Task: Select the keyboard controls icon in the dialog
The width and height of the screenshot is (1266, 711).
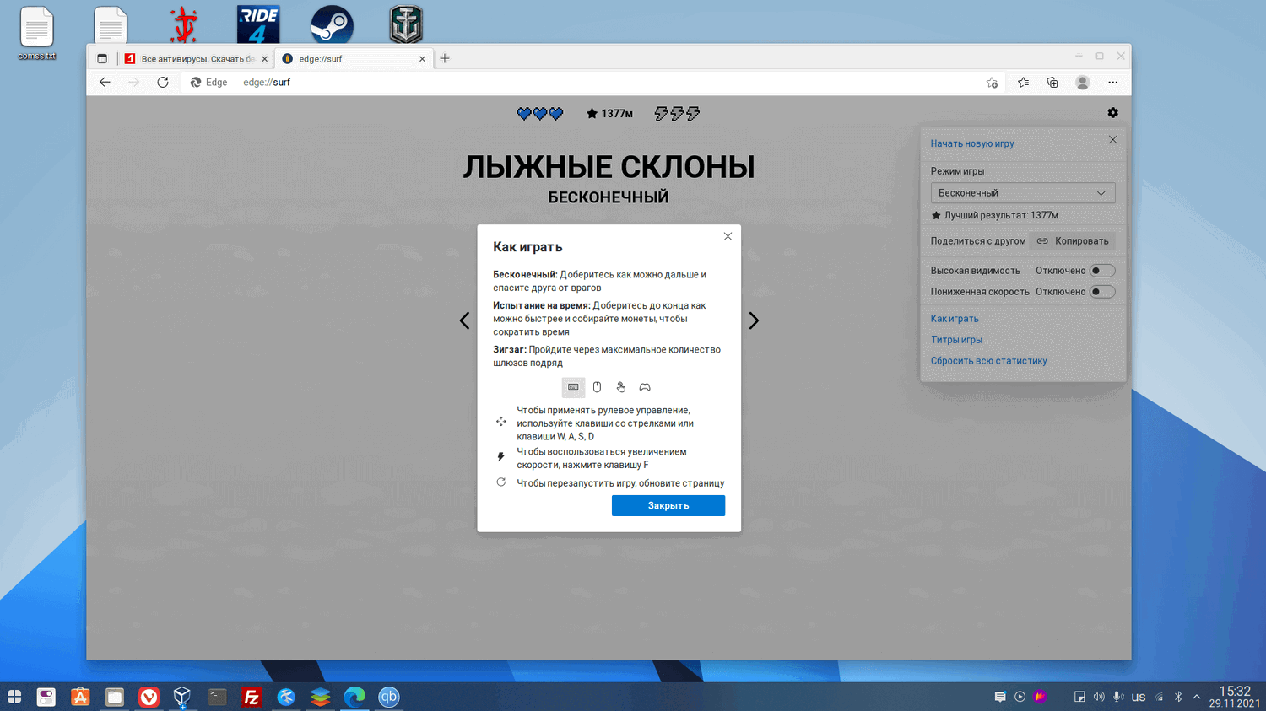Action: [x=573, y=387]
